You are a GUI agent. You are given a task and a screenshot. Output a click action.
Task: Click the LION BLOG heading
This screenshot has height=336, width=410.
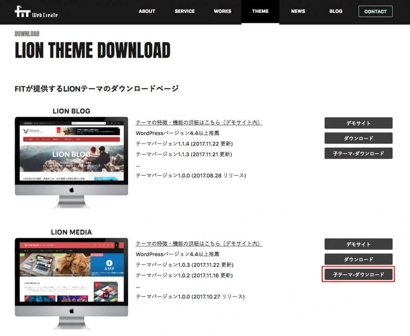pyautogui.click(x=71, y=111)
